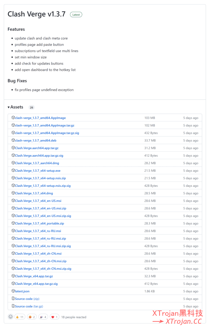
Task: Click the Latest release badge
Action: click(76, 15)
